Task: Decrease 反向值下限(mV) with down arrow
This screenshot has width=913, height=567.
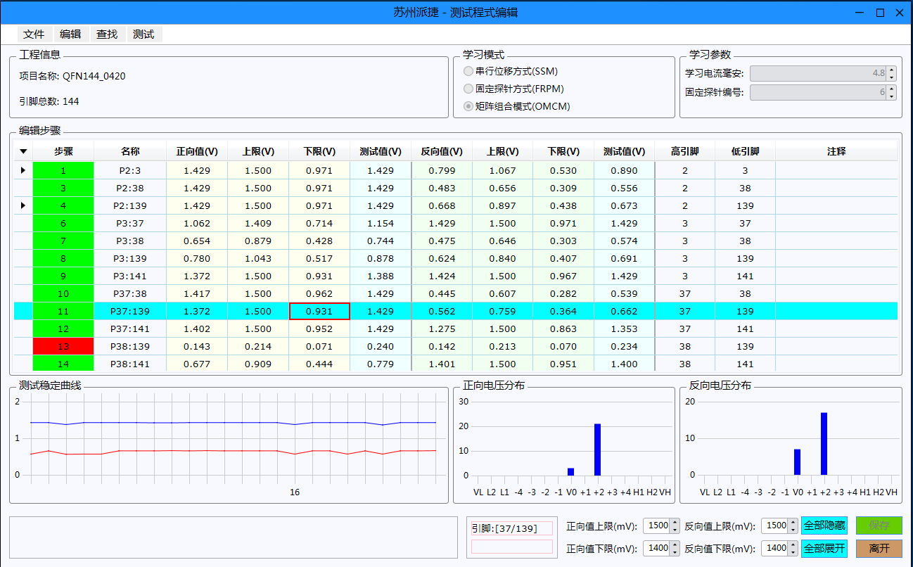Action: 793,552
